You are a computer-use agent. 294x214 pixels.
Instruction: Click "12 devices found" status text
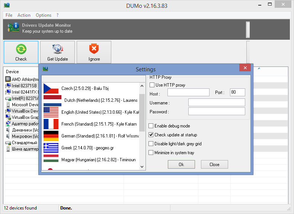[20, 208]
